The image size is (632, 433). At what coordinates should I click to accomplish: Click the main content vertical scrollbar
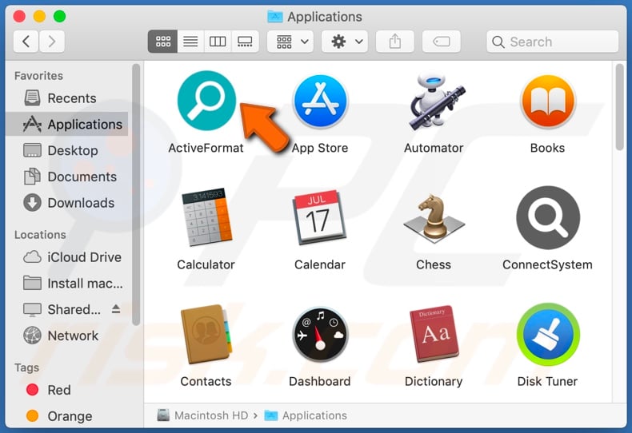620,107
